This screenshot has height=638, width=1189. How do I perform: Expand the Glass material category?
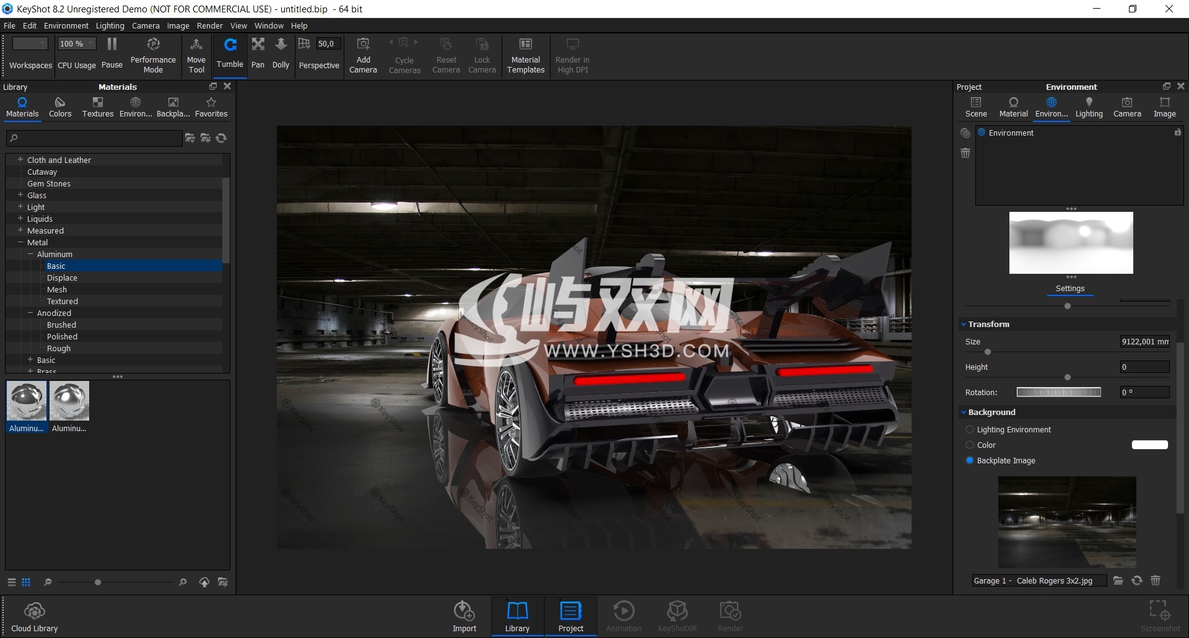[x=20, y=194]
